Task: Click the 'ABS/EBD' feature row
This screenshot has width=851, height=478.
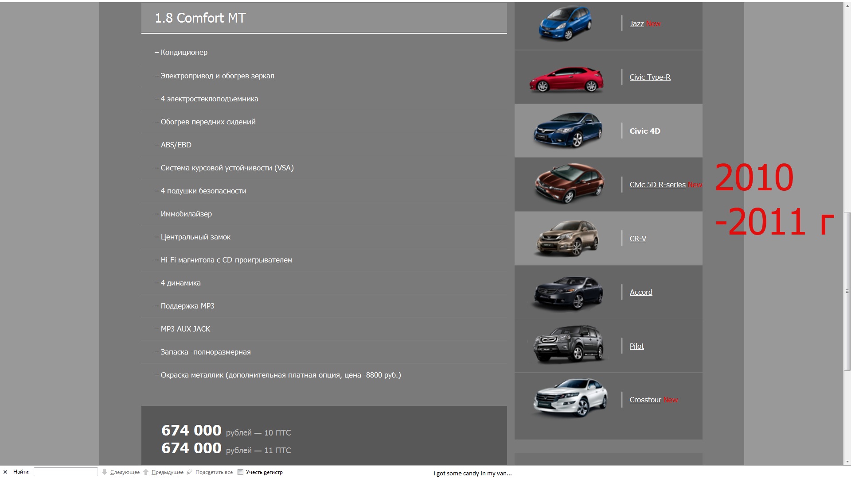Action: pos(324,145)
